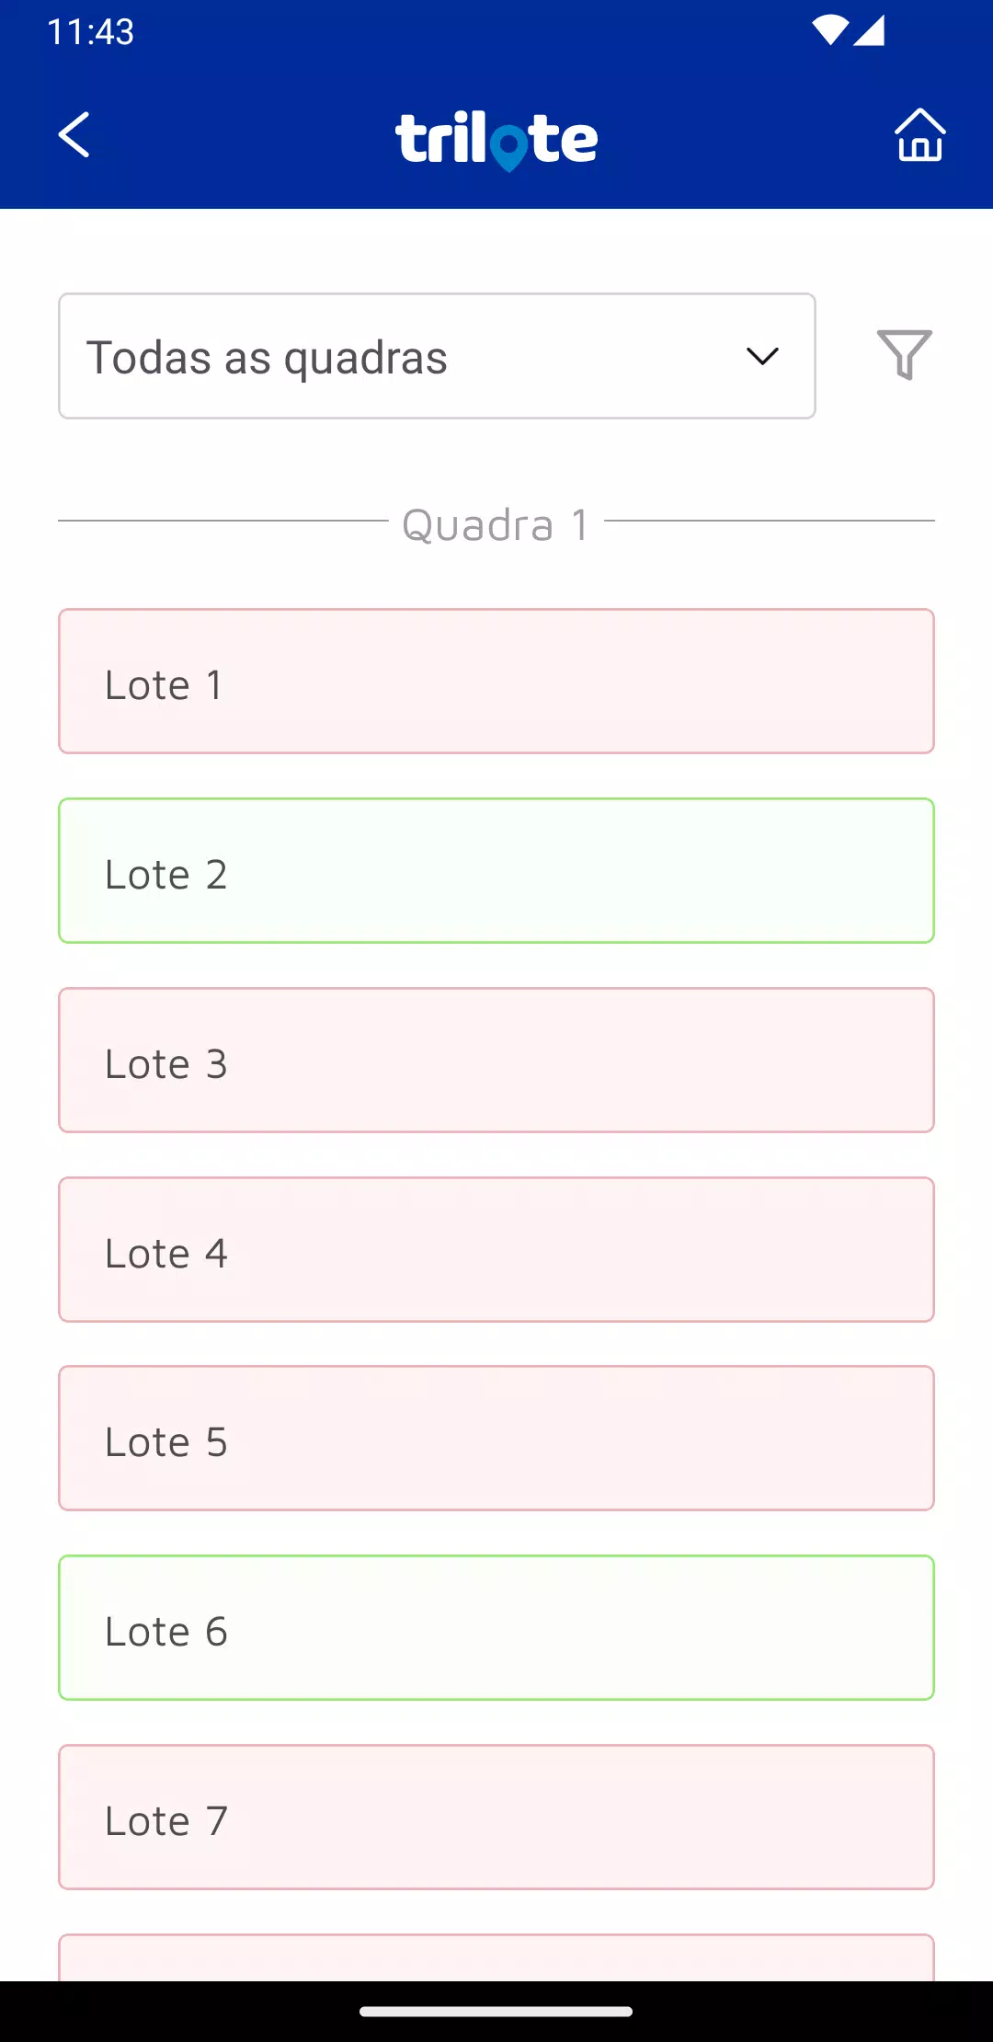Select the green Lote 6 card
The image size is (993, 2042).
[x=496, y=1627]
